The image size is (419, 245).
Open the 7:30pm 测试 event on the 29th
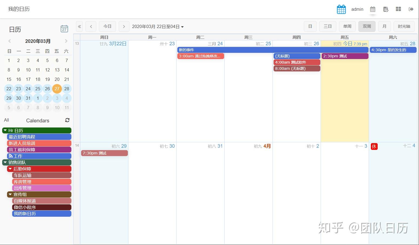coord(104,153)
